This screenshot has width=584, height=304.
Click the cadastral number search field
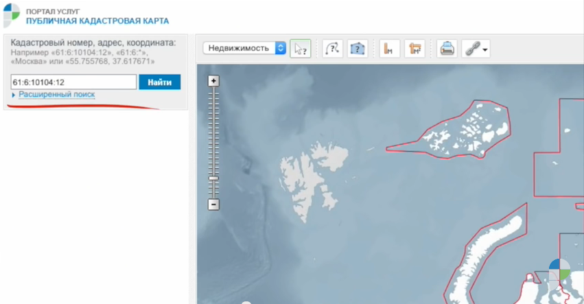coord(74,82)
